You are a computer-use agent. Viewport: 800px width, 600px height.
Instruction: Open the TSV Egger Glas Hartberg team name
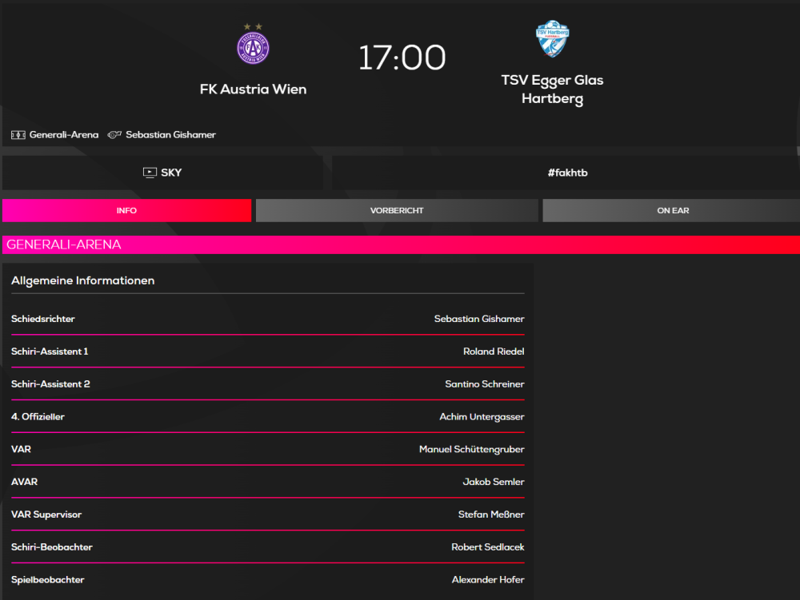pyautogui.click(x=552, y=89)
